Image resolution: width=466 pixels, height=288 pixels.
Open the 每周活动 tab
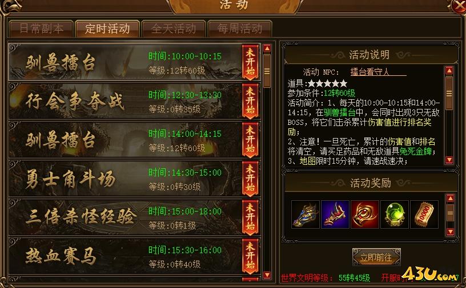tap(239, 29)
